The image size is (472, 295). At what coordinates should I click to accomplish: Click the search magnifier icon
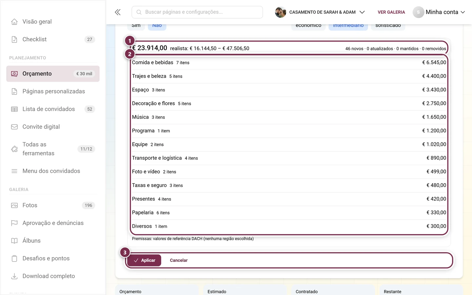tap(139, 12)
